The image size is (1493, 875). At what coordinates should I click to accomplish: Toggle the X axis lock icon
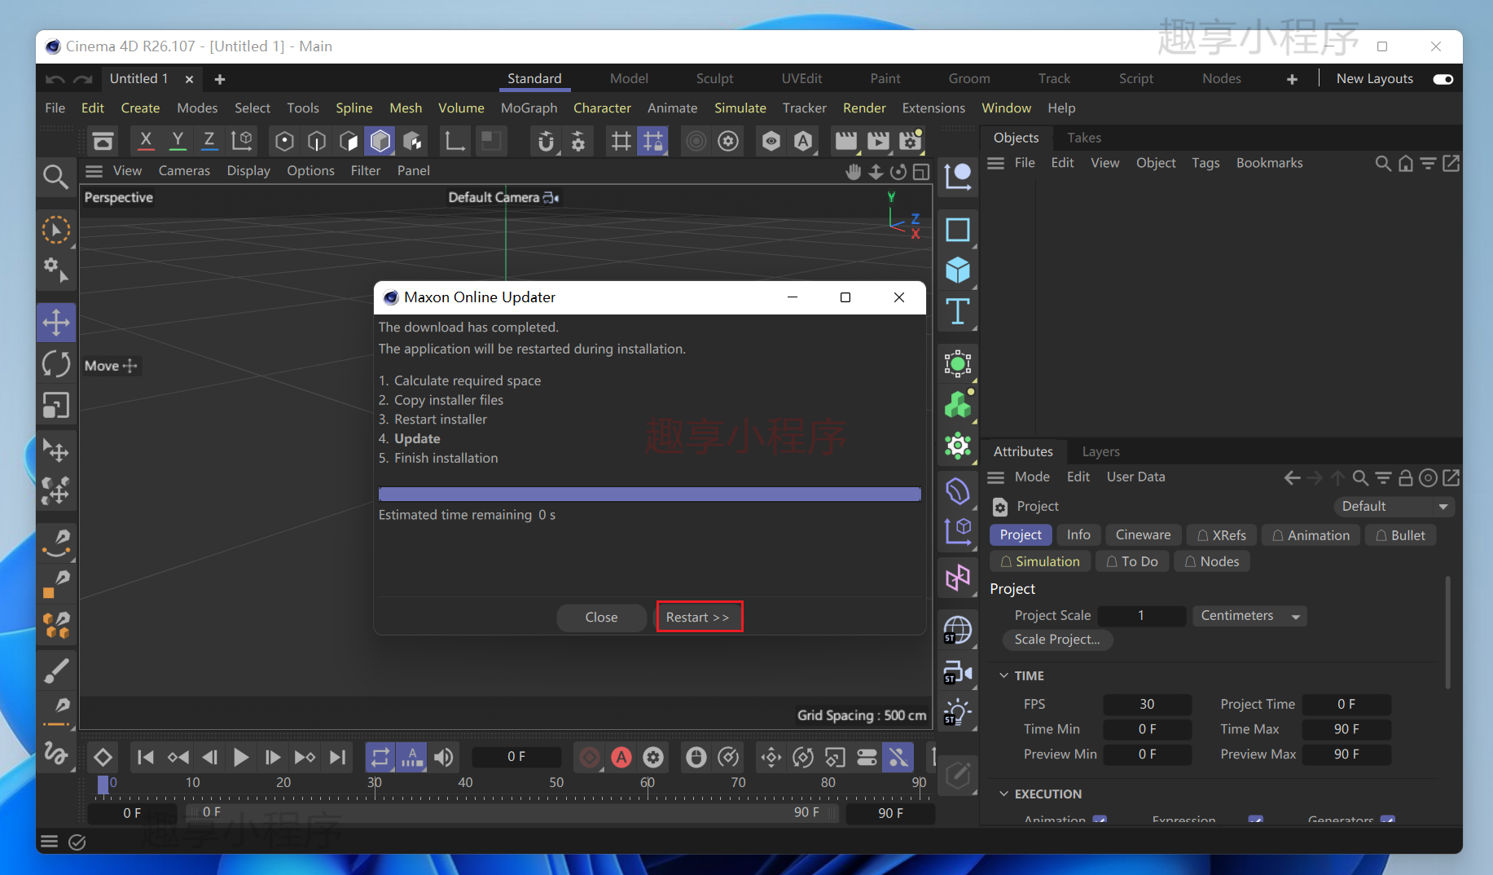coord(146,141)
